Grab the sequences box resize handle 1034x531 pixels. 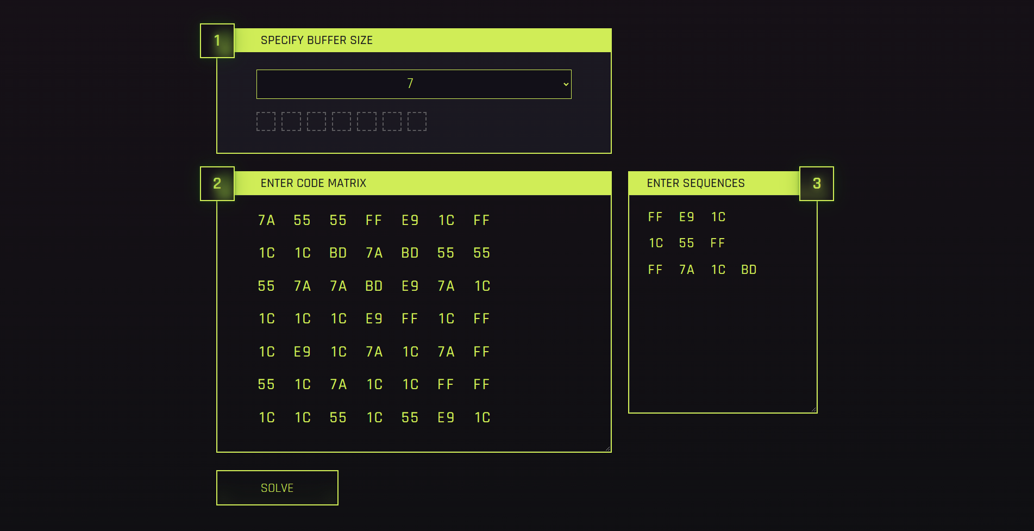813,409
